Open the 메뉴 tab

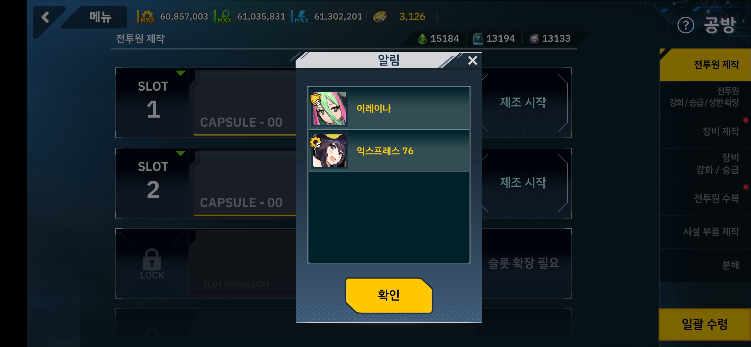click(x=100, y=17)
